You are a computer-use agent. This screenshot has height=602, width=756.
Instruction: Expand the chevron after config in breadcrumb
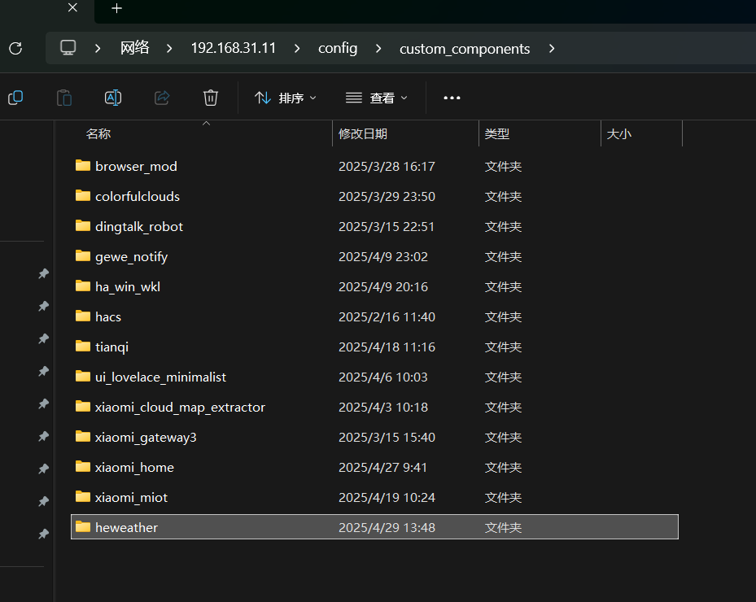coord(378,48)
